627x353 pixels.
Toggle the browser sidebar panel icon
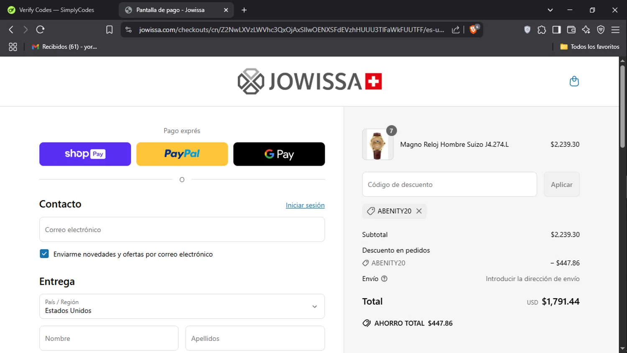(x=556, y=30)
